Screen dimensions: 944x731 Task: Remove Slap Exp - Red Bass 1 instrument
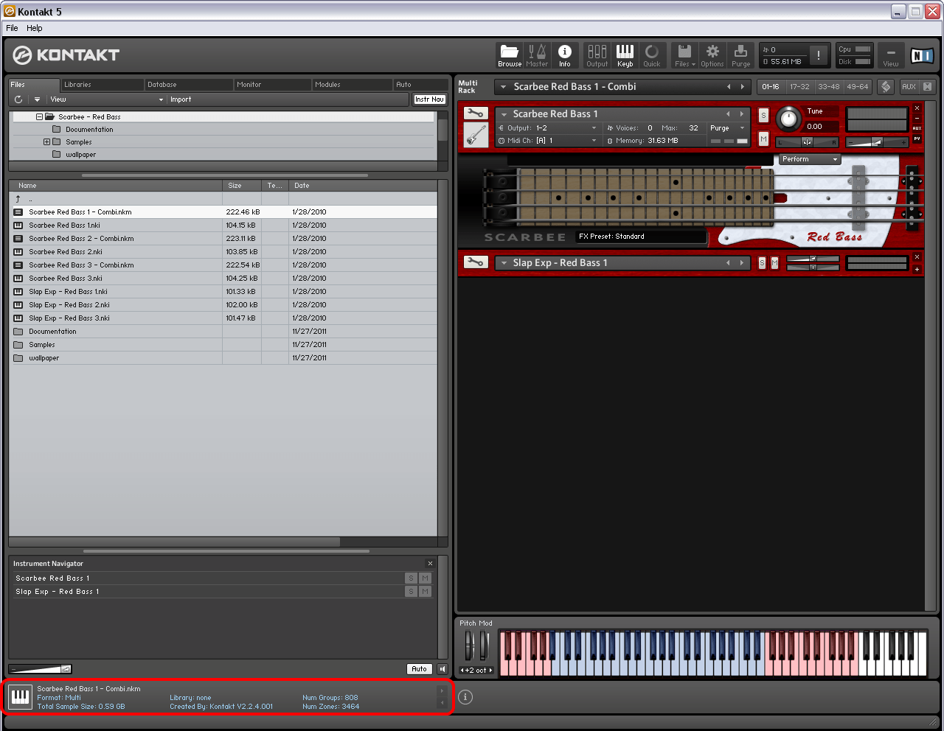917,257
